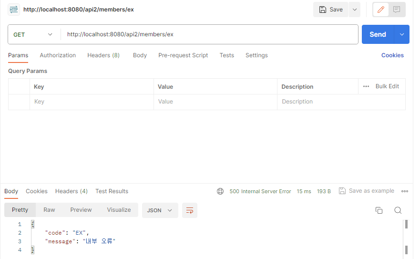Click the "code": "EX" line
420x259 pixels.
click(x=67, y=233)
